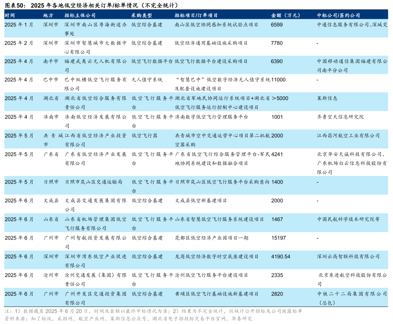
Task: Click the amount value 2820
Action: pyautogui.click(x=277, y=294)
